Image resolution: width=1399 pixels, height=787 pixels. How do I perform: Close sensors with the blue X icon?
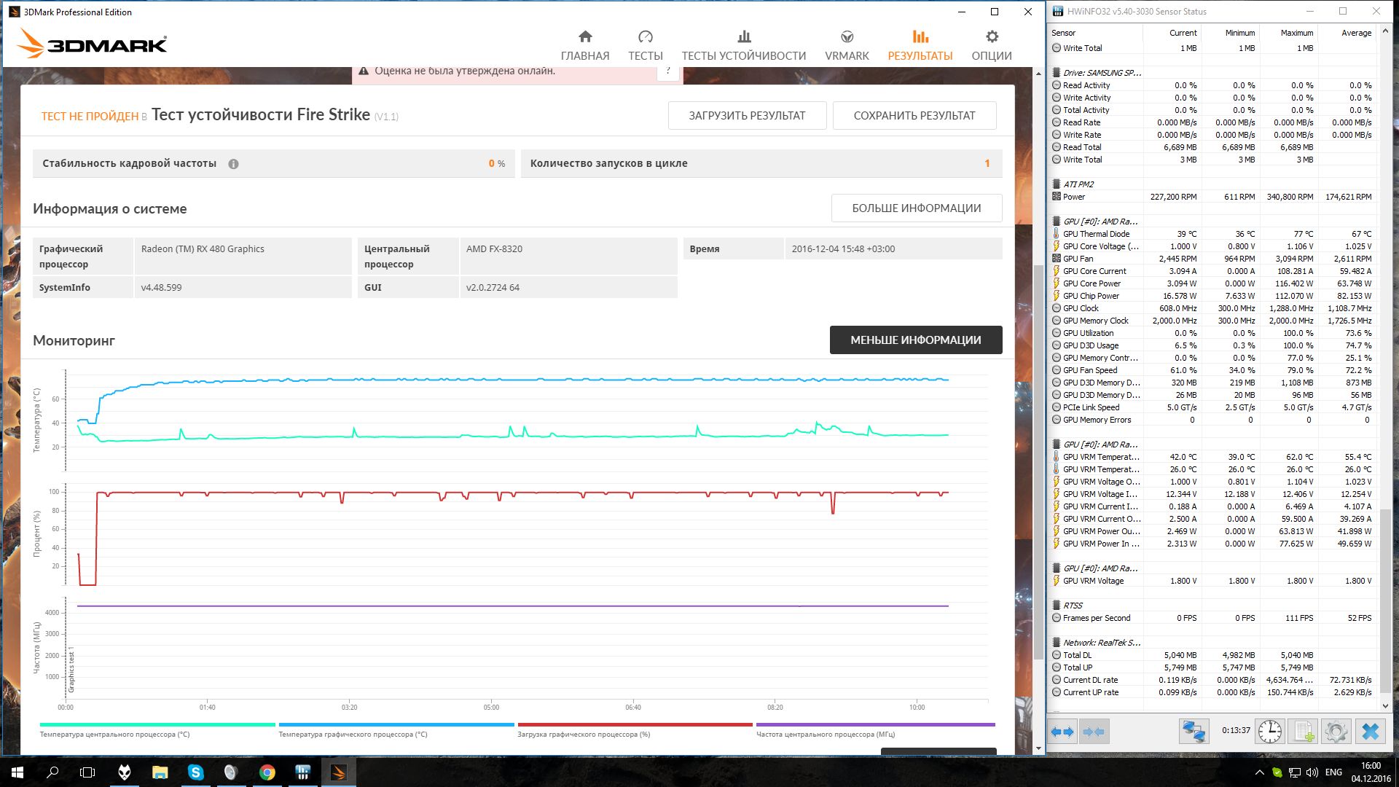tap(1370, 732)
